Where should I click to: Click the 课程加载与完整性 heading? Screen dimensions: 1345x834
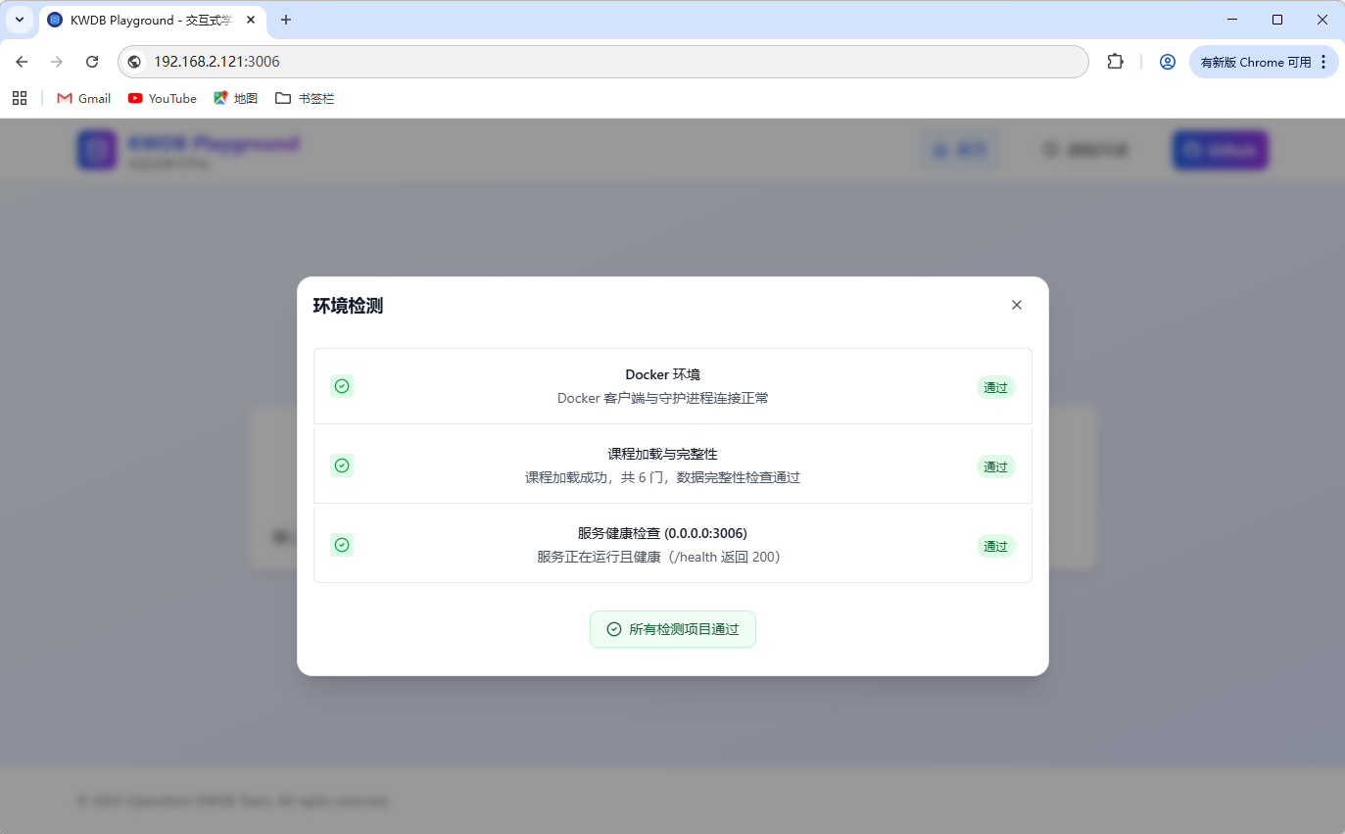(663, 454)
